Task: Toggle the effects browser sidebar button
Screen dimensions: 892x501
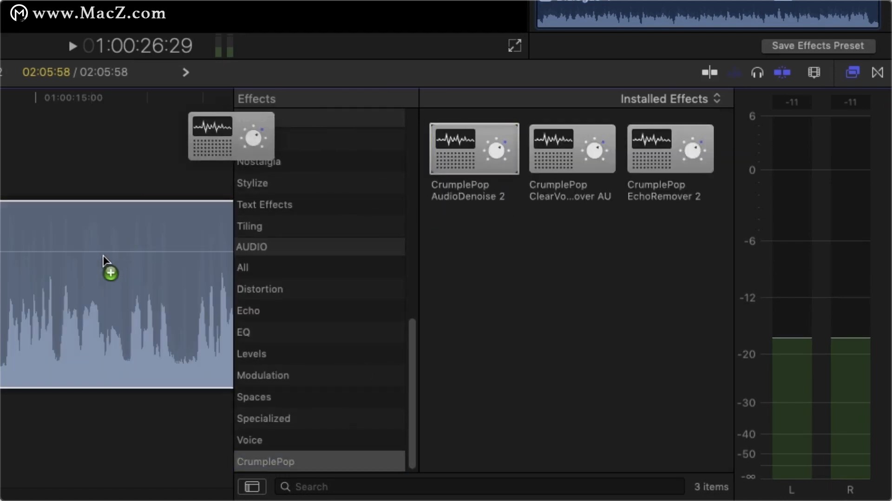Action: click(x=252, y=487)
